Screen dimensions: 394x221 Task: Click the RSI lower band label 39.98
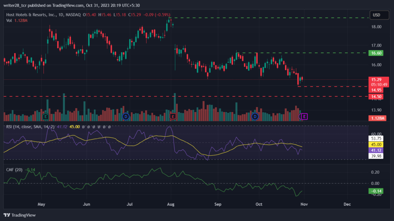coord(376,156)
